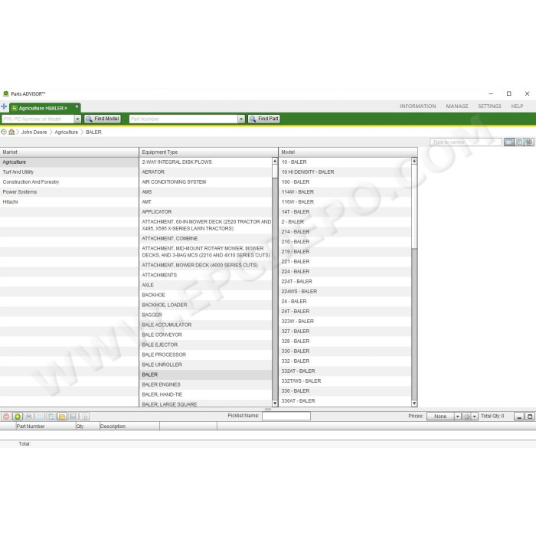This screenshot has width=536, height=536.
Task: Maximize the picklist panel
Action: (530, 417)
